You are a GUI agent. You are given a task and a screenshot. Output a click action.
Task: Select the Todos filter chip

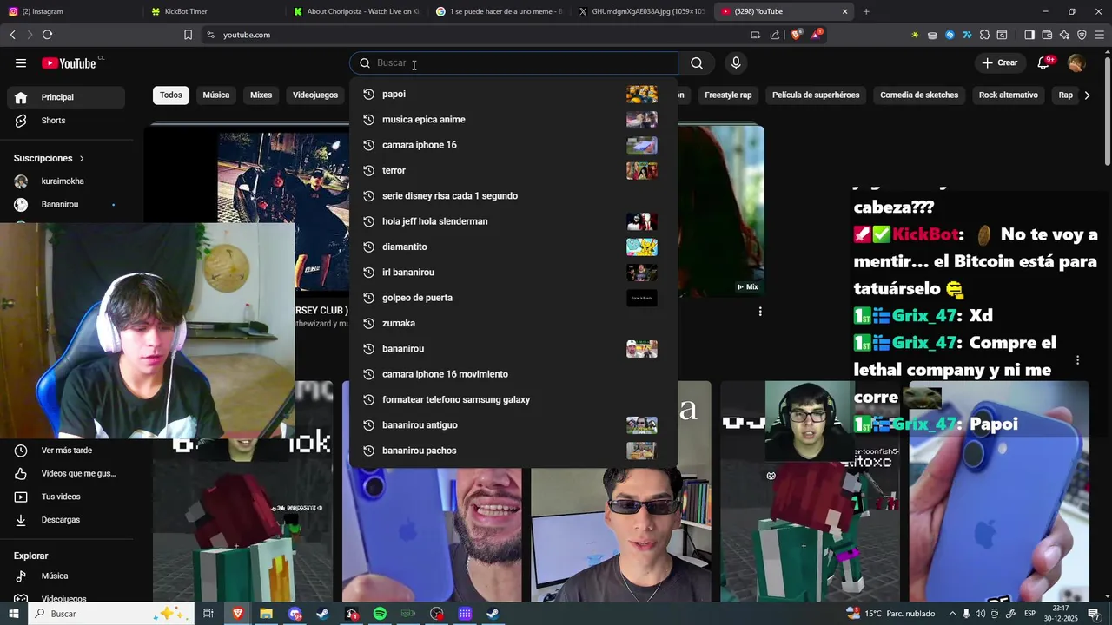pos(171,95)
